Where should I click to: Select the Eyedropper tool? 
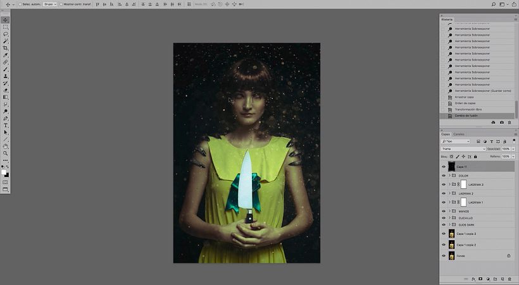5,55
